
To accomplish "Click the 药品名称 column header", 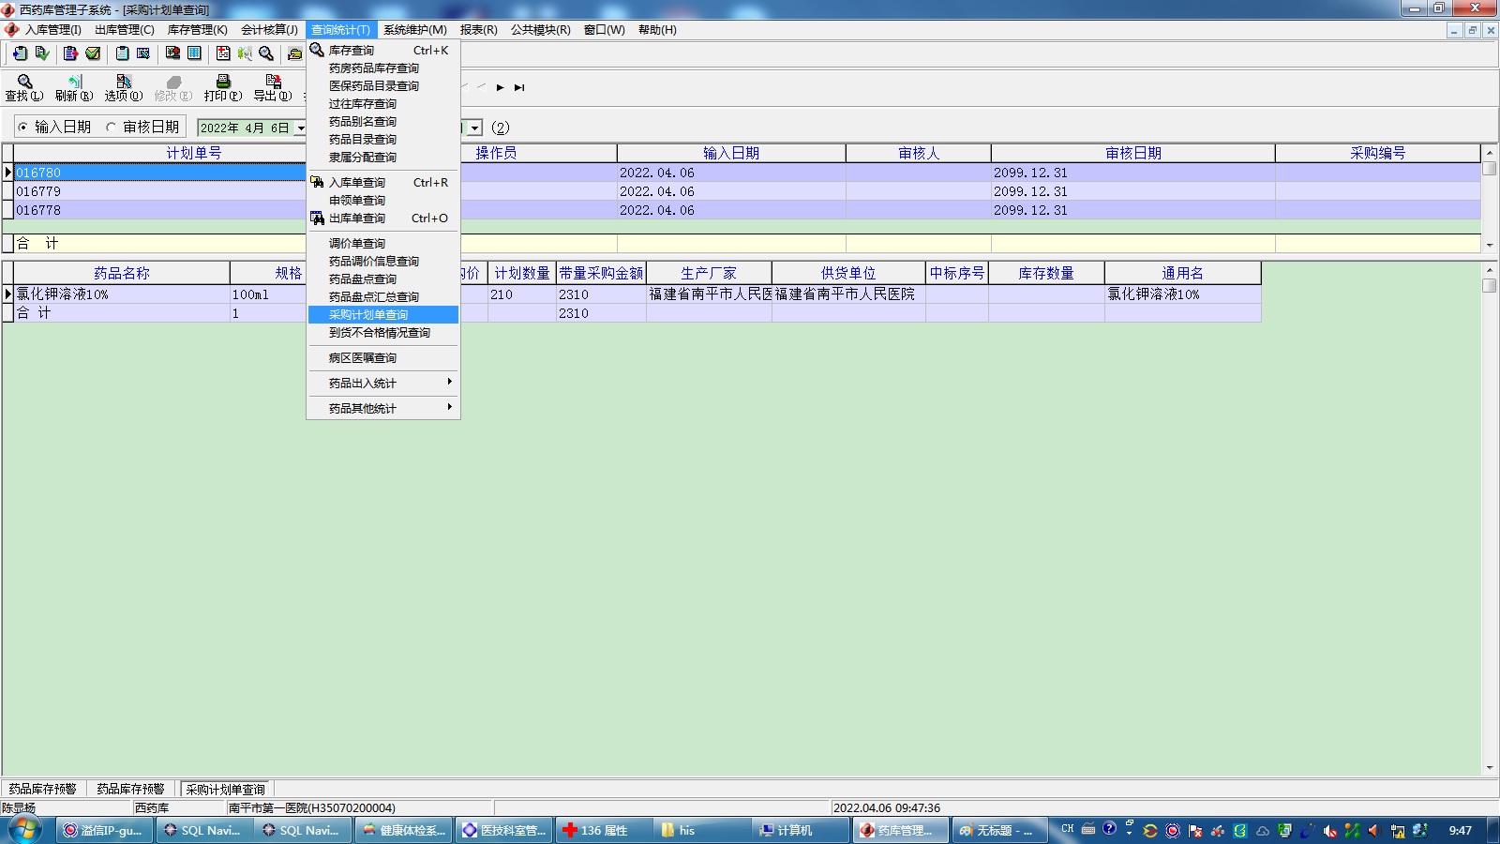I will 122,273.
